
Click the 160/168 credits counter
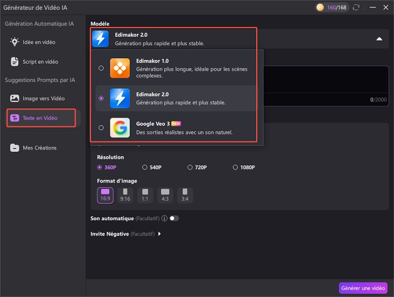pos(337,8)
